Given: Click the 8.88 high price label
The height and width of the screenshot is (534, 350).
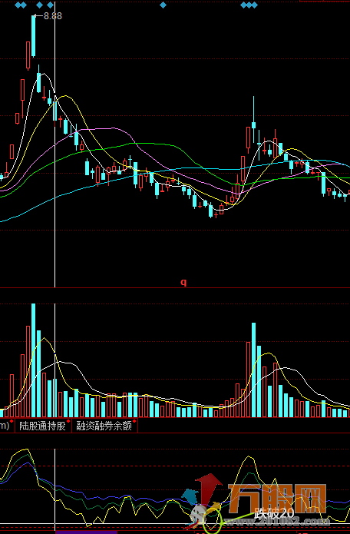Looking at the screenshot, I should [53, 16].
